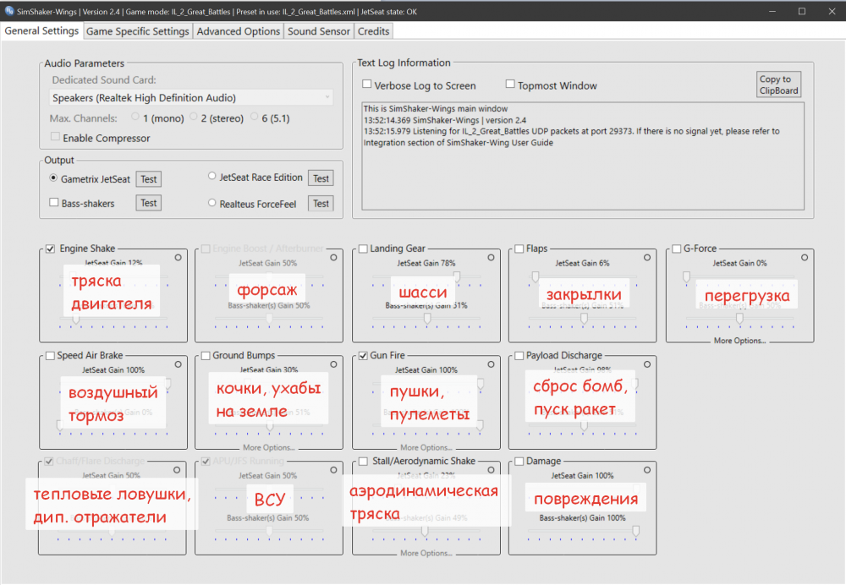Enable the Verbose Log to Screen checkbox
Image resolution: width=846 pixels, height=585 pixels.
(x=365, y=85)
